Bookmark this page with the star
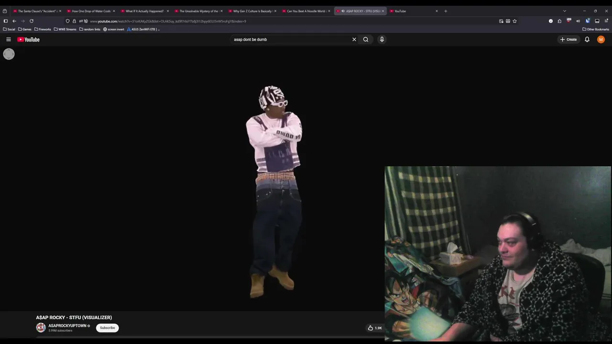This screenshot has height=344, width=612. coord(514,21)
